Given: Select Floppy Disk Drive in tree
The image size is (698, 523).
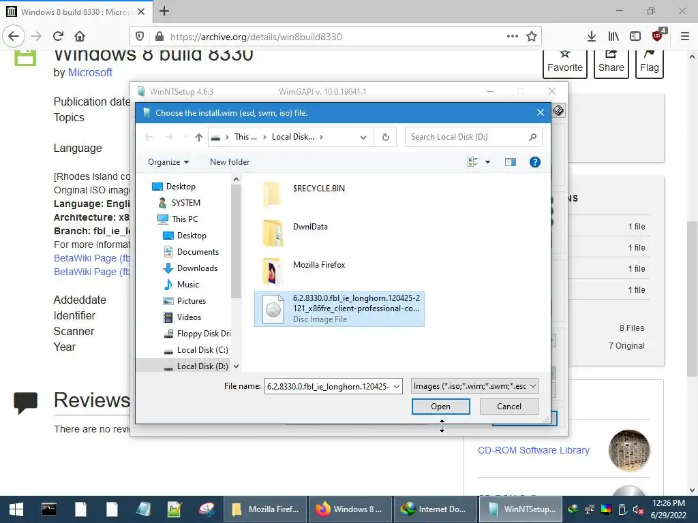Looking at the screenshot, I should (x=203, y=334).
